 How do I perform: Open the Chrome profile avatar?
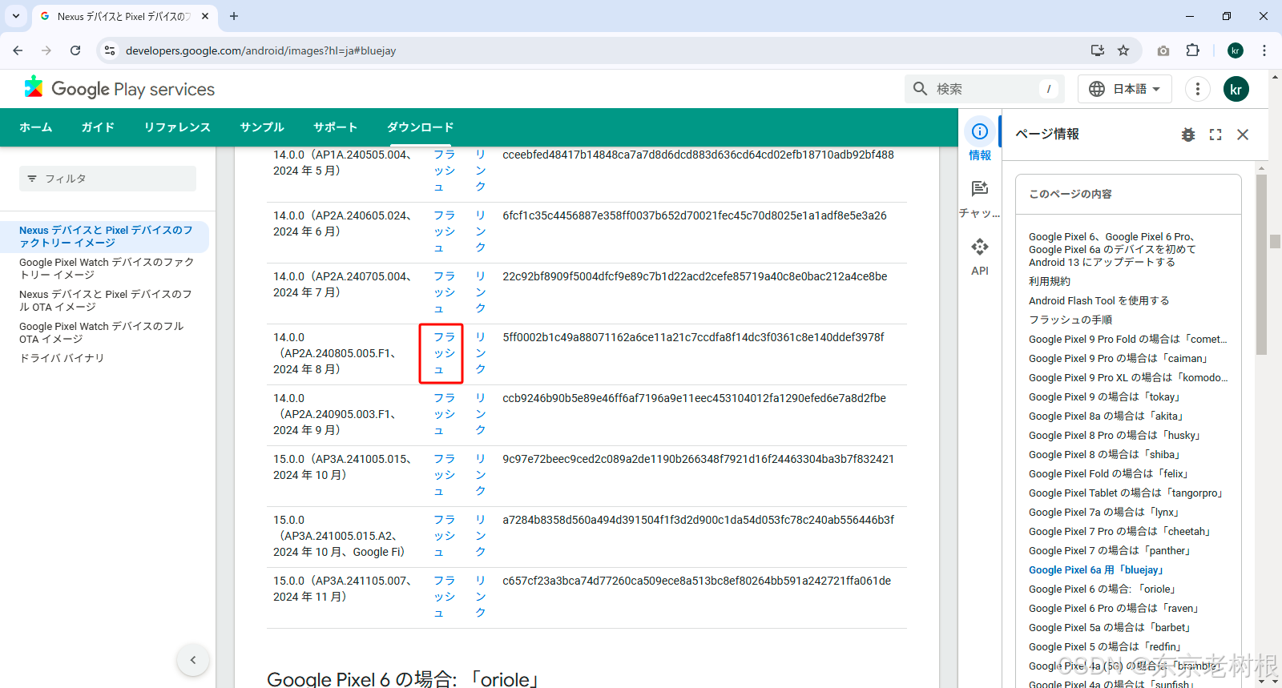pos(1236,50)
